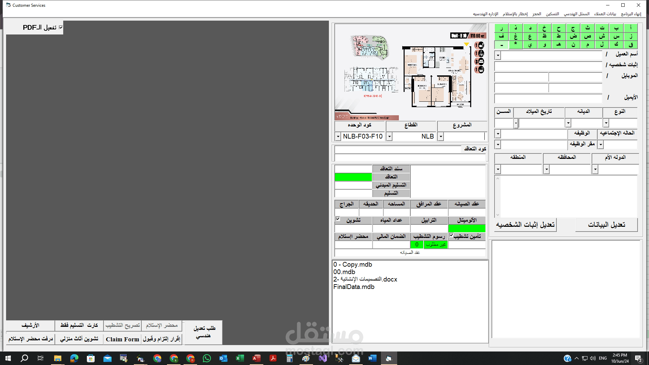Screen dimensions: 649x365
Task: Click the letter م filter button
Action: click(588, 45)
